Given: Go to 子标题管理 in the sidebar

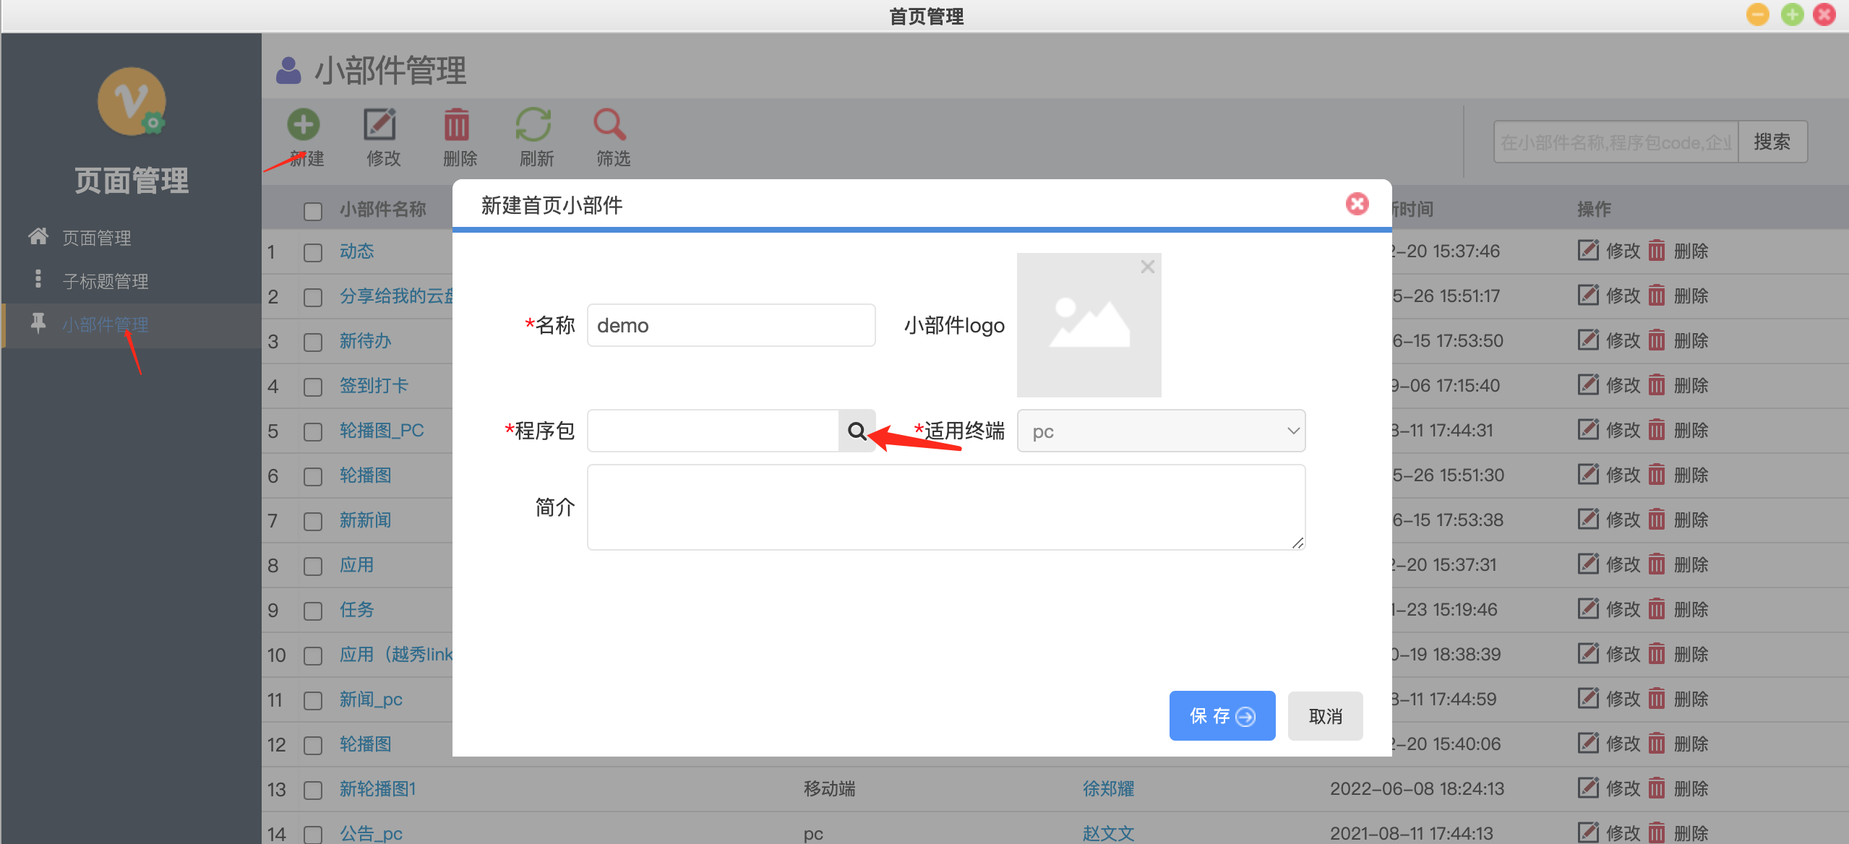Looking at the screenshot, I should 106,281.
